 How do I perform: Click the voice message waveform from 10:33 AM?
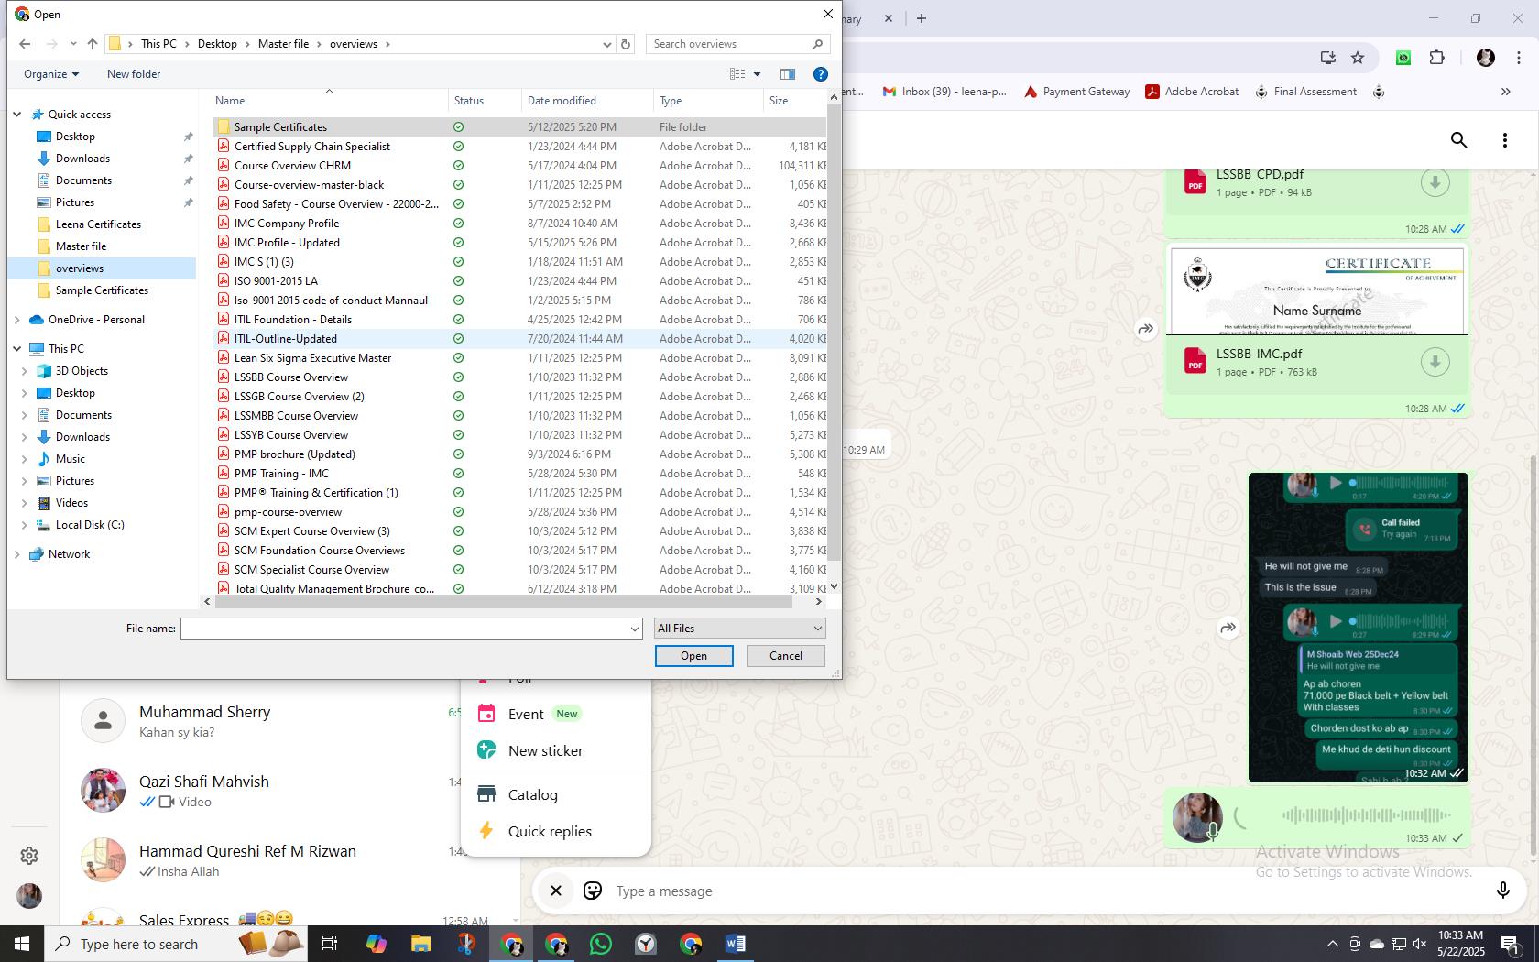coord(1366,814)
